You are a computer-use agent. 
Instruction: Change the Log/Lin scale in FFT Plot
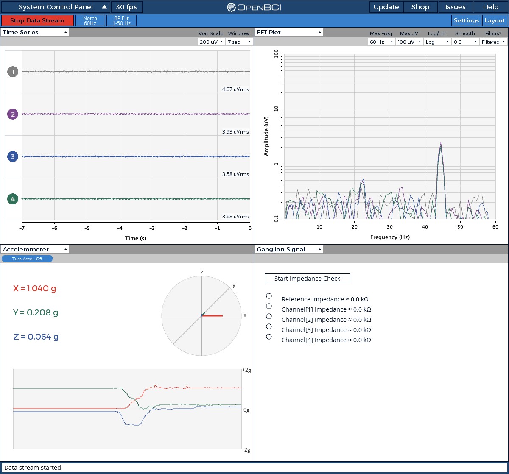pyautogui.click(x=437, y=42)
